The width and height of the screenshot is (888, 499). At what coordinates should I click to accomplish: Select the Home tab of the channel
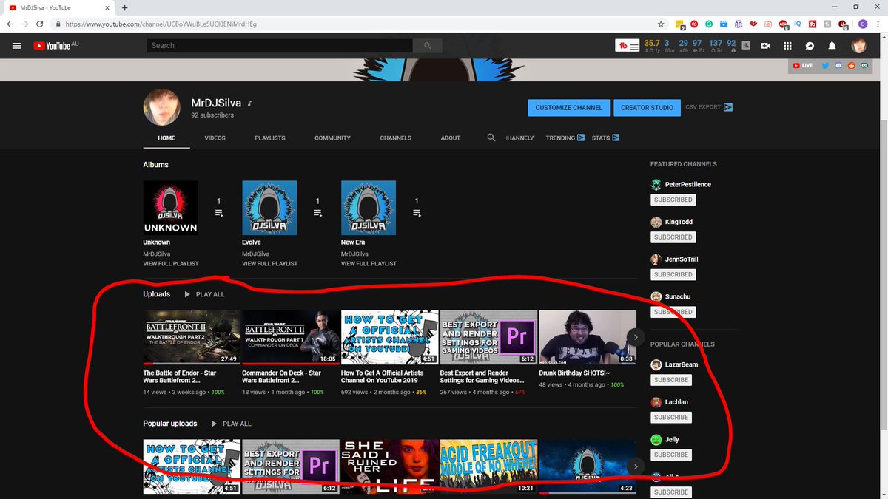[x=166, y=138]
